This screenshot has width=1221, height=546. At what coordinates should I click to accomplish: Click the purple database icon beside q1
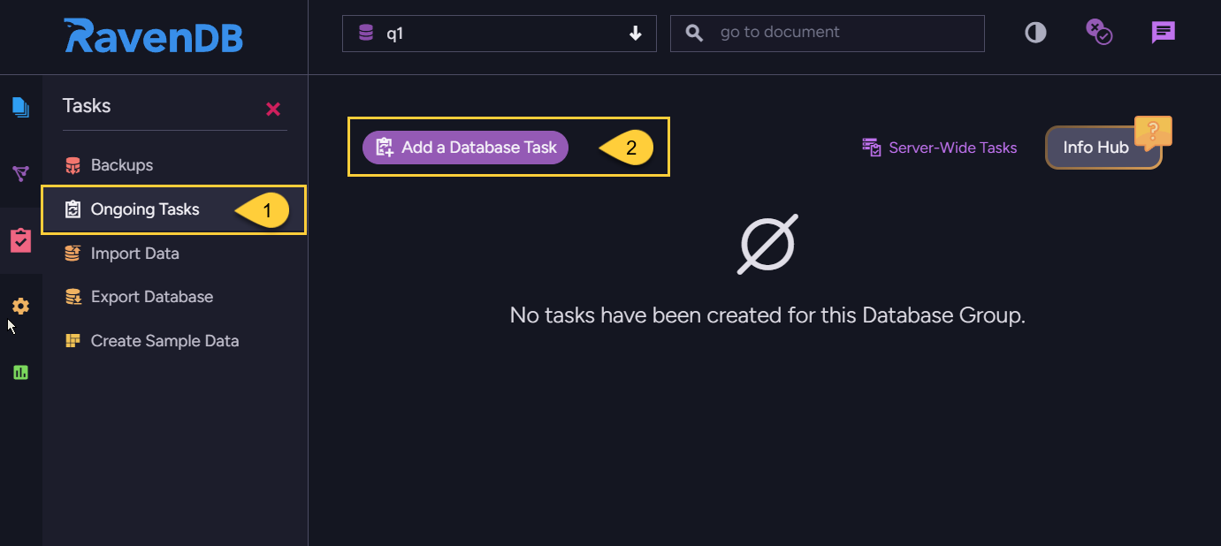(x=365, y=34)
